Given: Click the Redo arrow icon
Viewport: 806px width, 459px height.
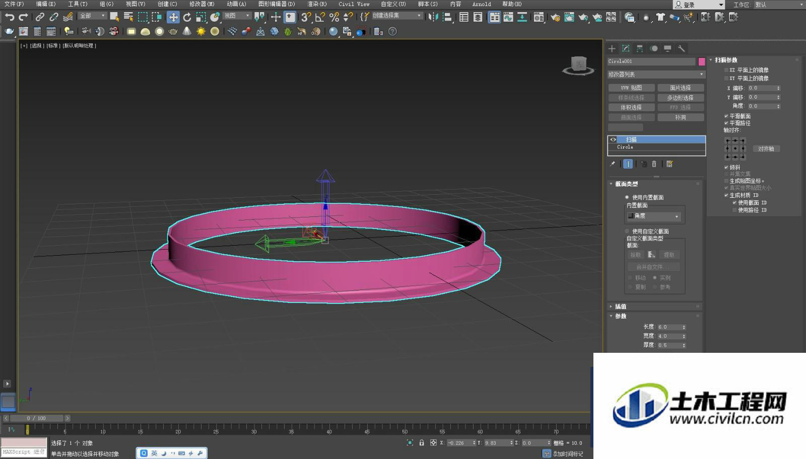Looking at the screenshot, I should pos(23,17).
